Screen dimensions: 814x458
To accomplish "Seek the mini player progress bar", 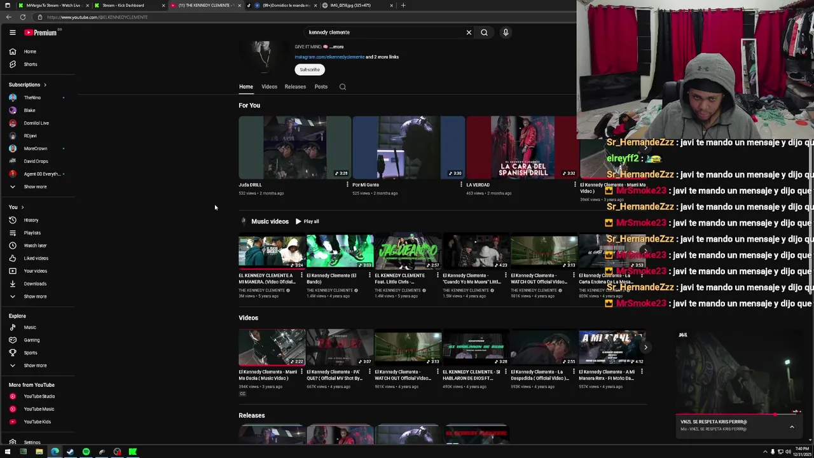I will 738,415.
